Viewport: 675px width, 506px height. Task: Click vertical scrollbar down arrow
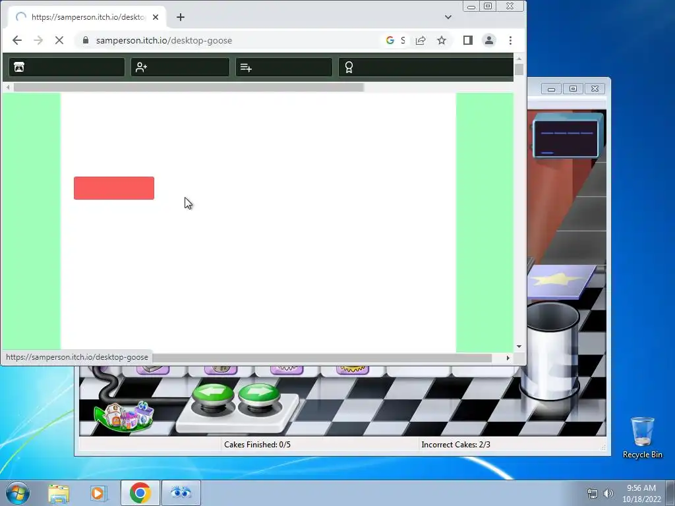coord(519,347)
